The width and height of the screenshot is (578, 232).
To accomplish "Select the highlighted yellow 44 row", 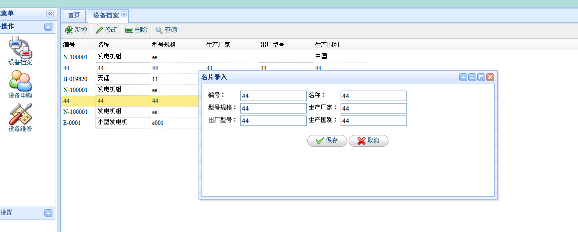I will pyautogui.click(x=130, y=101).
